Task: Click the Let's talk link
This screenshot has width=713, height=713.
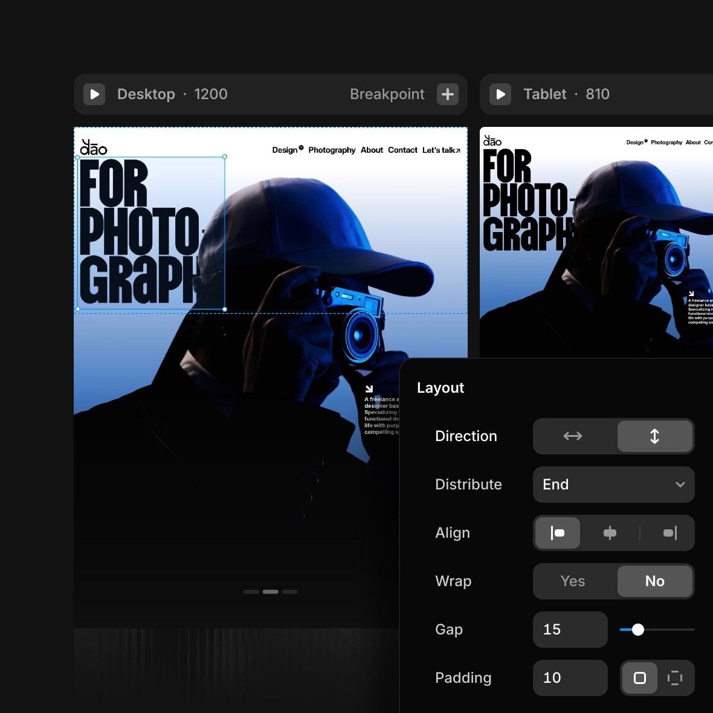Action: (x=440, y=150)
